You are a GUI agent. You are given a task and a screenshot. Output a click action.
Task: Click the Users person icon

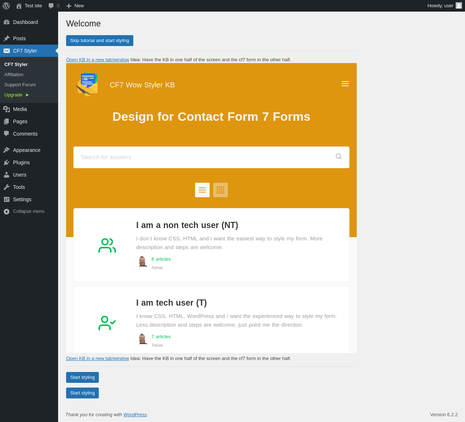pyautogui.click(x=7, y=175)
